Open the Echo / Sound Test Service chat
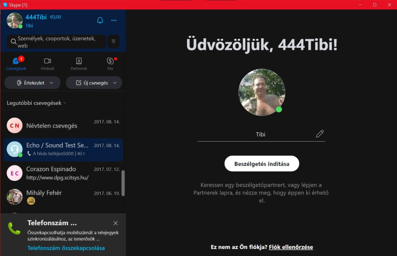This screenshot has width=397, height=256. click(64, 149)
